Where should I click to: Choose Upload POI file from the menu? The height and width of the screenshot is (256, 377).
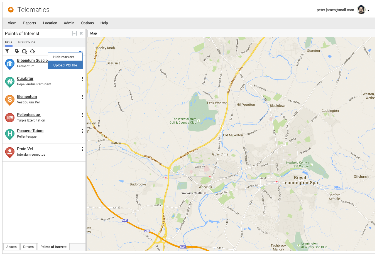click(x=65, y=65)
